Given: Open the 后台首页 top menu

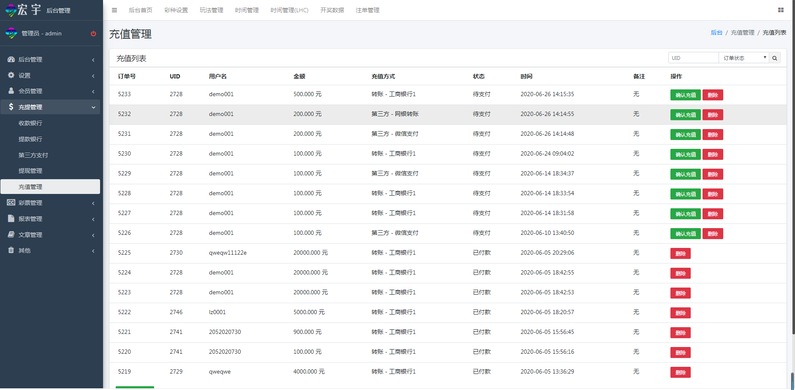Looking at the screenshot, I should pos(141,10).
